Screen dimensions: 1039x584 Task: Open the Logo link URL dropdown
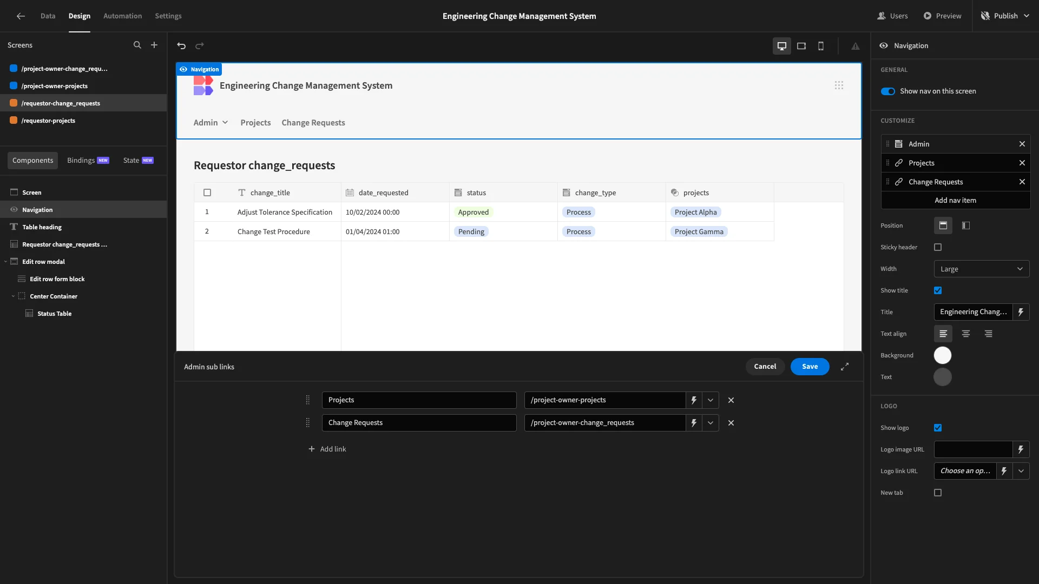(x=1021, y=471)
